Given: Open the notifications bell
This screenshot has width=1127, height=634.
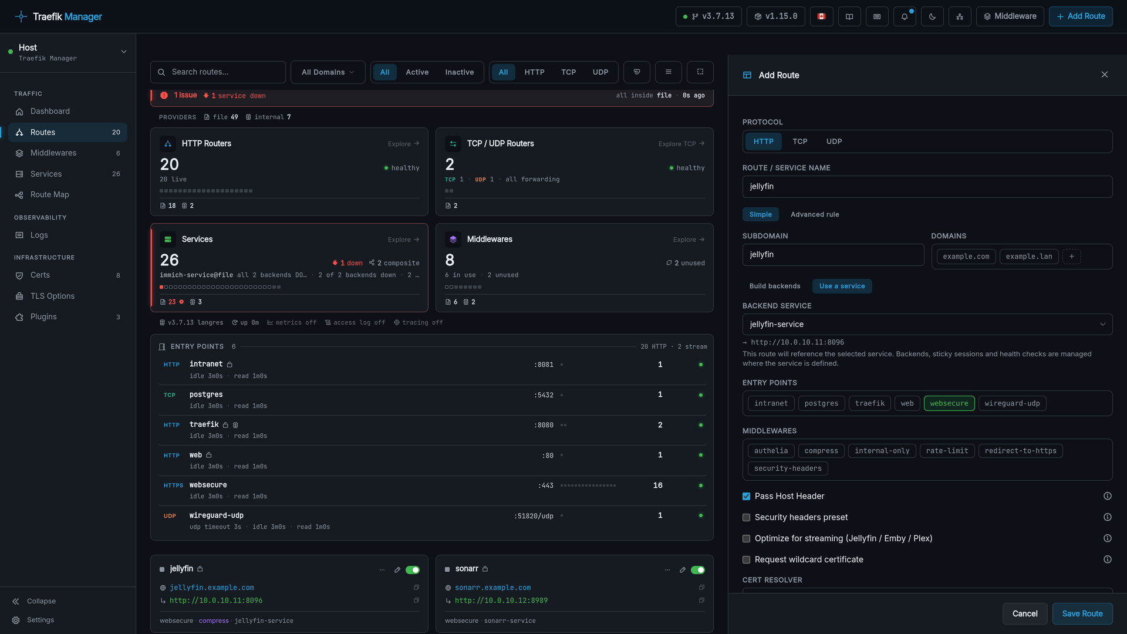Looking at the screenshot, I should point(905,16).
